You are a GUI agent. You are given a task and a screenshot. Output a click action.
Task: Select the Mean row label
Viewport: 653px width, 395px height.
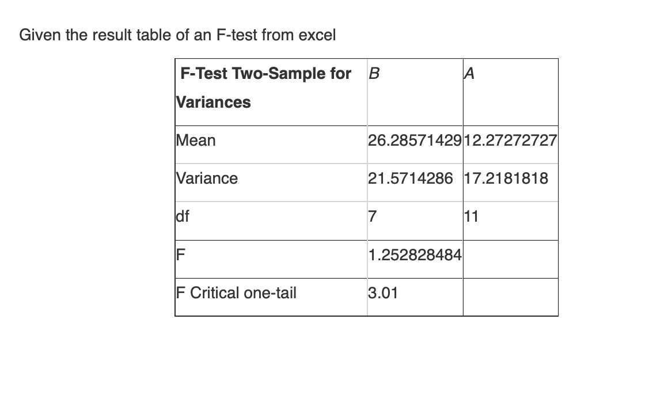point(196,140)
